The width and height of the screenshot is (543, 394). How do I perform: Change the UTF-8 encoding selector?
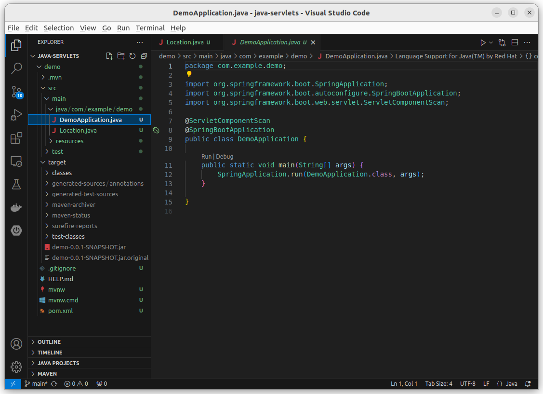[x=467, y=383]
